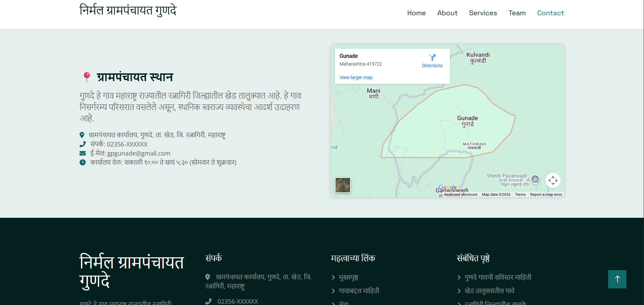Click the phone icon in contact details

tap(83, 144)
